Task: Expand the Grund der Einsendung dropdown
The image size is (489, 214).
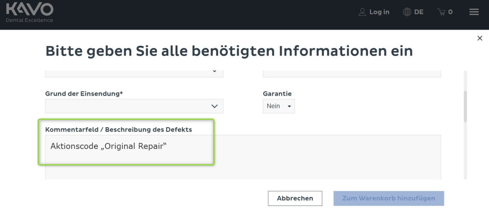Action: [x=134, y=106]
